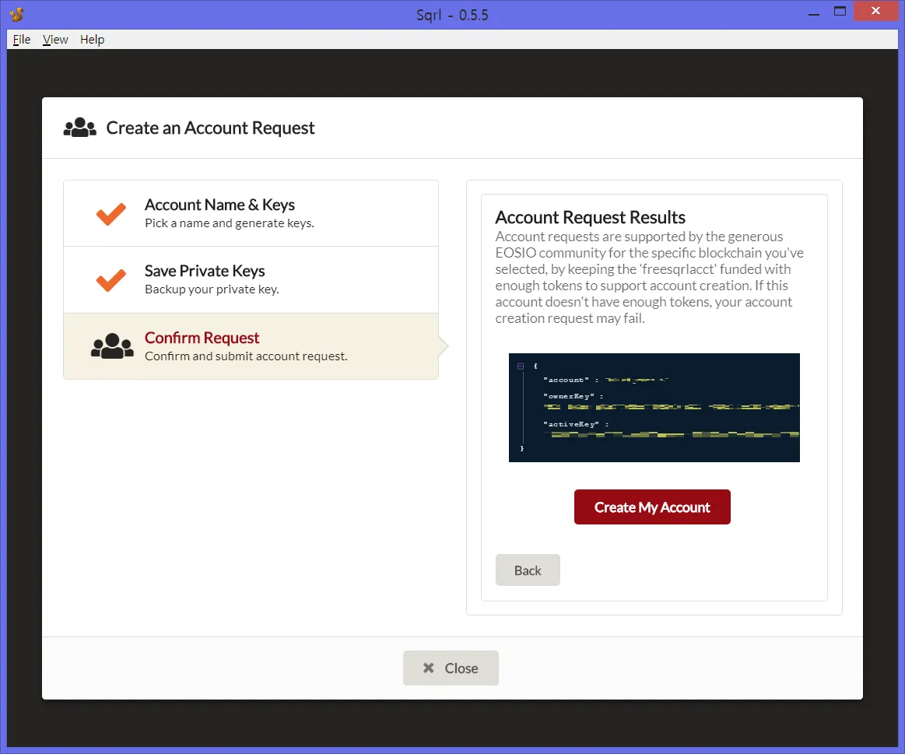Select the Confirm Request step
Screen dimensions: 905x754
251,346
